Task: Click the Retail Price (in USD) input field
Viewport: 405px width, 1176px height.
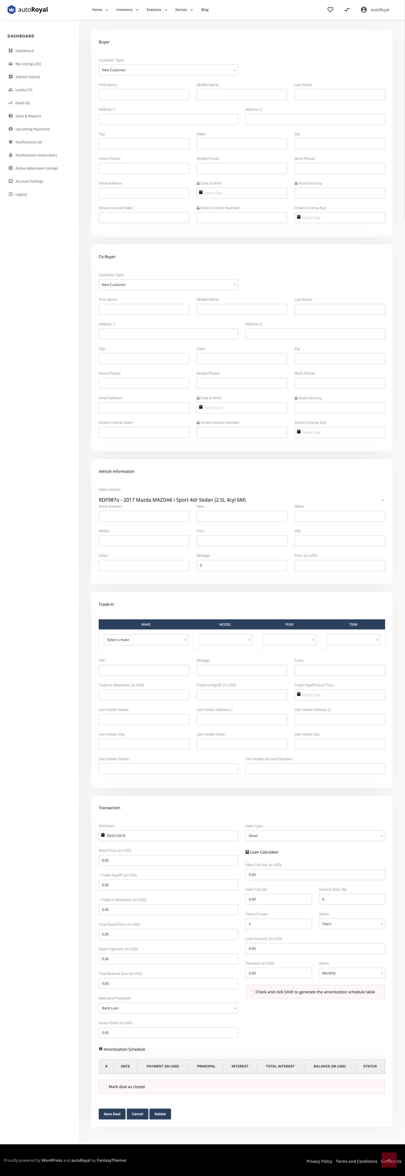Action: coord(168,861)
